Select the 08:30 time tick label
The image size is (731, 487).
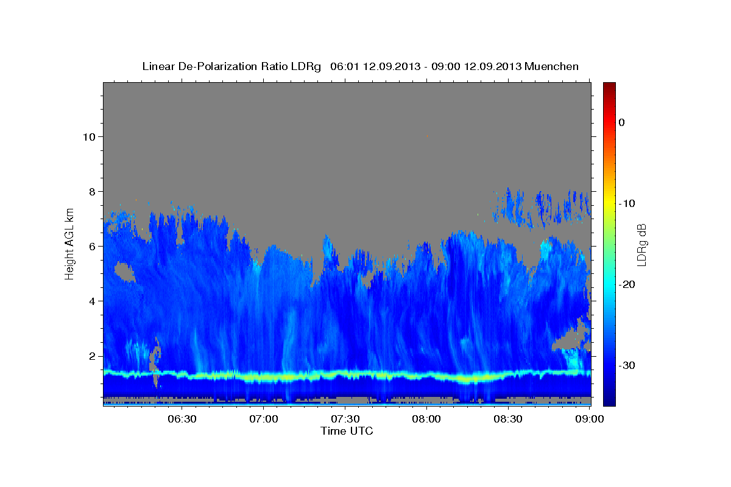coord(507,419)
